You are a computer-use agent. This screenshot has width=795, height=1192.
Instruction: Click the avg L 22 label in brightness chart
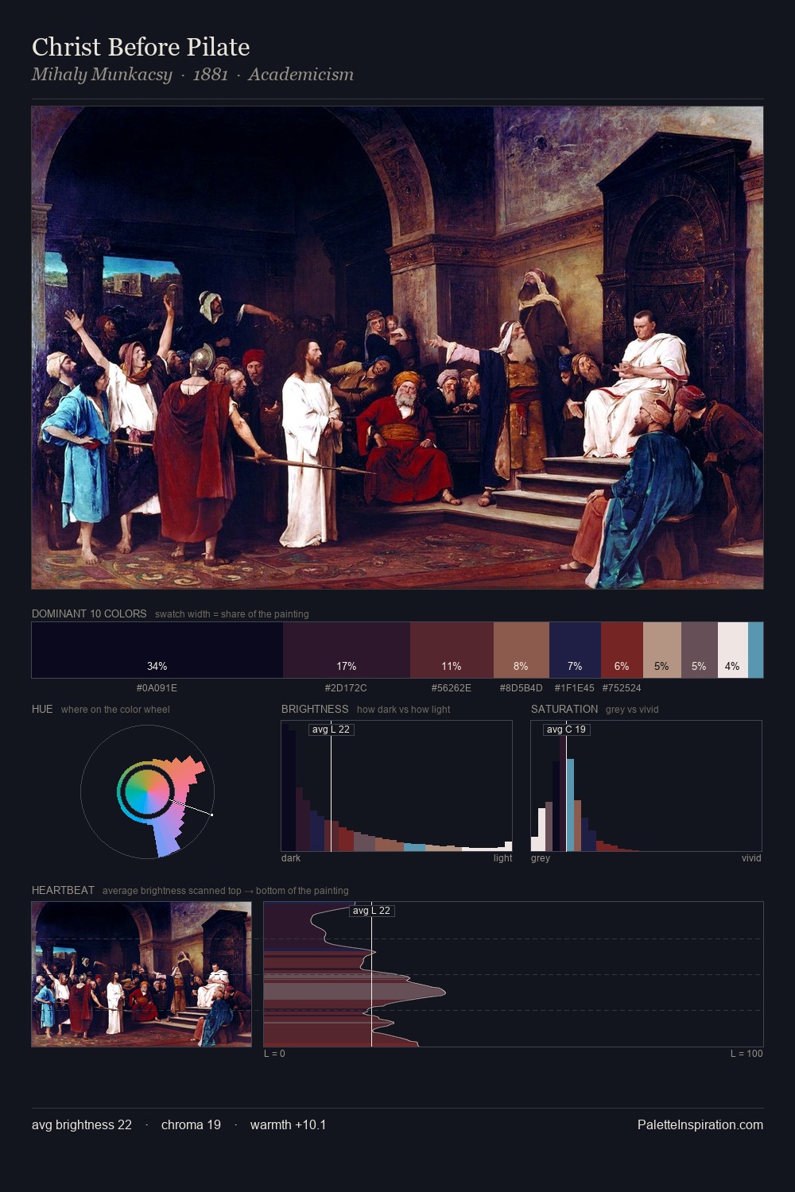click(x=331, y=730)
